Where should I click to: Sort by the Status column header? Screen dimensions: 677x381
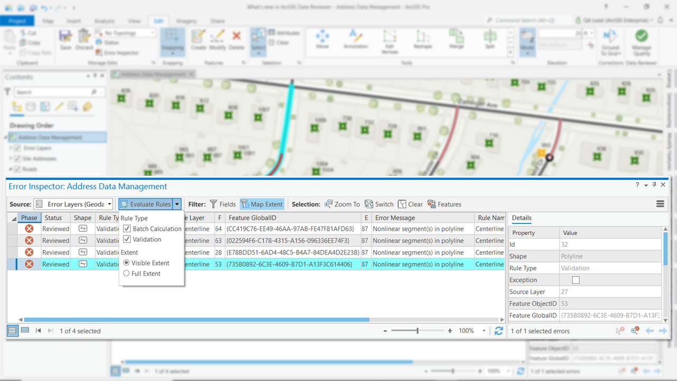[56, 217]
